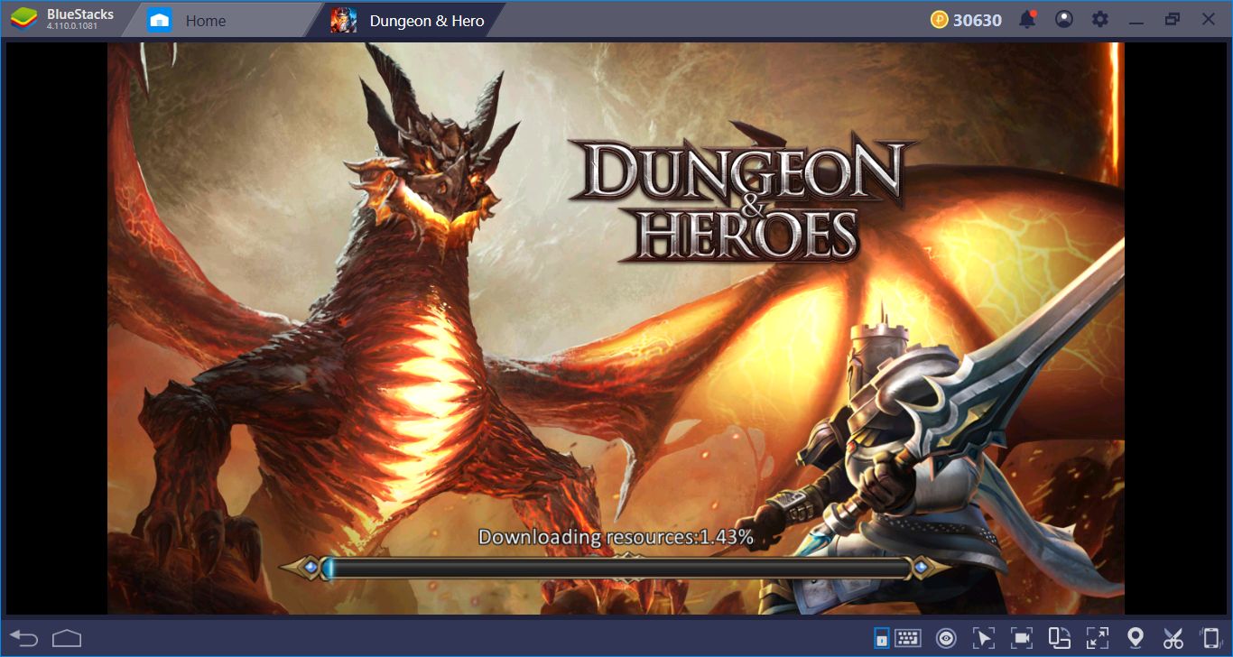The height and width of the screenshot is (657, 1233).
Task: Click the Home tab icon
Action: [x=160, y=20]
